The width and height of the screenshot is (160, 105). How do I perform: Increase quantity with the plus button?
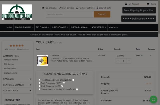(x=129, y=61)
